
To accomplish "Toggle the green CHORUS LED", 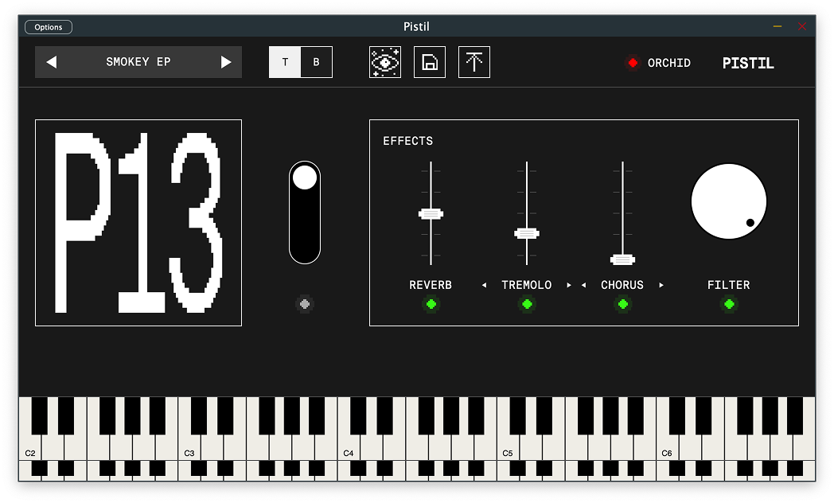I will tap(623, 304).
